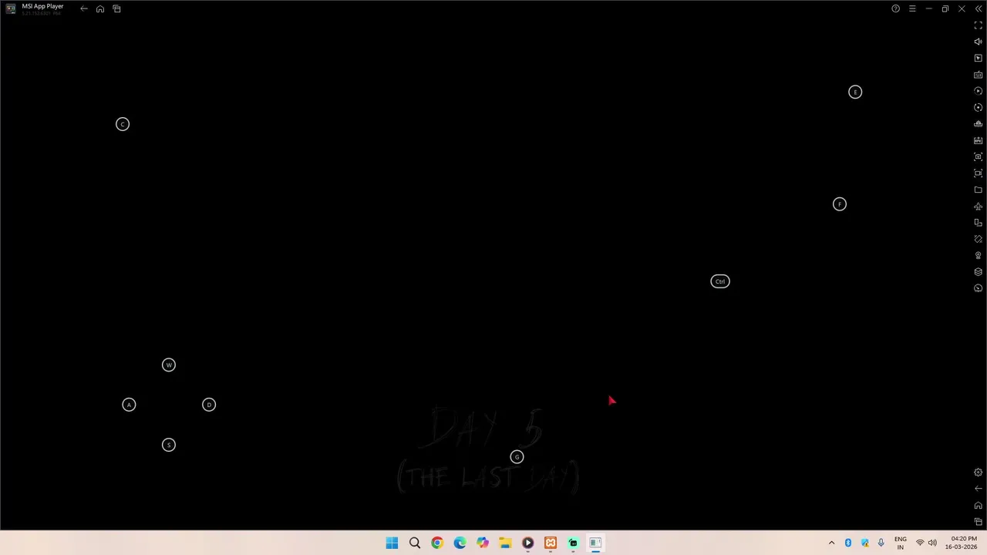Click the home icon at bottom of side toolbar

pyautogui.click(x=979, y=506)
